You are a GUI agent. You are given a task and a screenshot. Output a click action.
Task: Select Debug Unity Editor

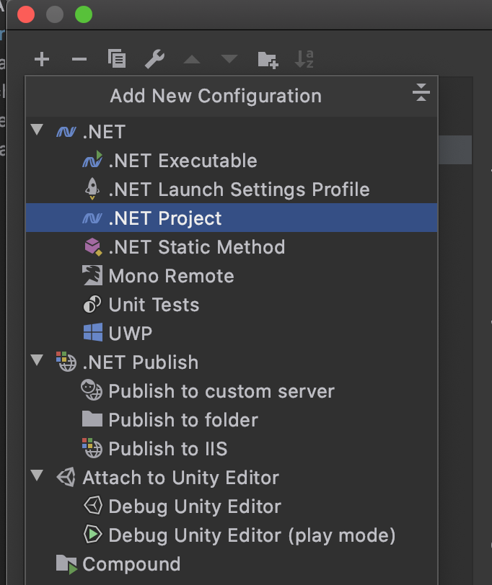(232, 506)
